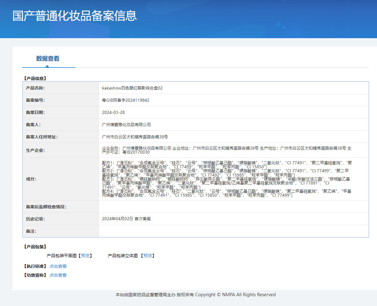Click the 配方2 ingredient line
377x306 pixels.
pos(225,173)
